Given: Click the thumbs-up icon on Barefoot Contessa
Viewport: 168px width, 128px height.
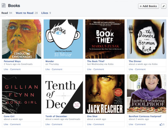Looking at the screenshot, I should point(161,124).
